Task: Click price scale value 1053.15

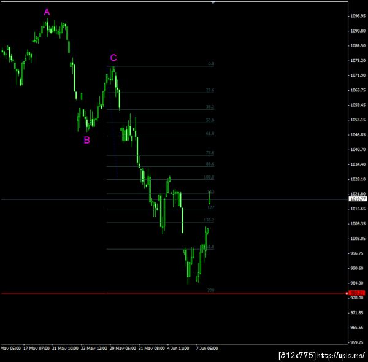Action: pos(358,120)
